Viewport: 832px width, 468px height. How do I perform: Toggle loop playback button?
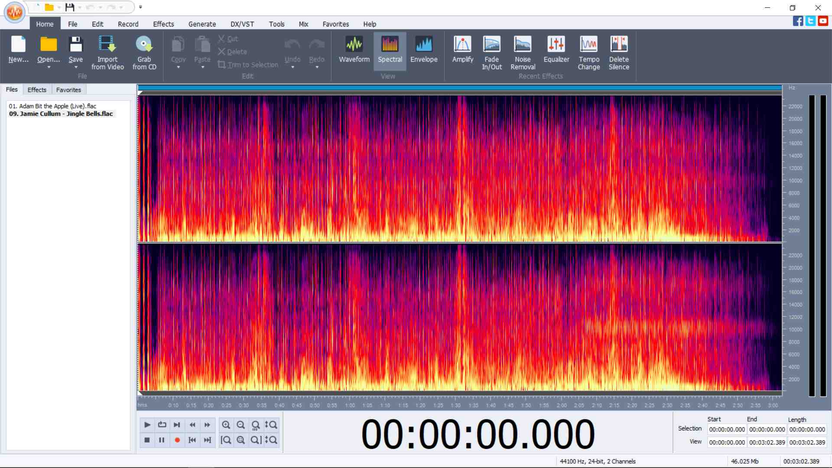pyautogui.click(x=162, y=425)
